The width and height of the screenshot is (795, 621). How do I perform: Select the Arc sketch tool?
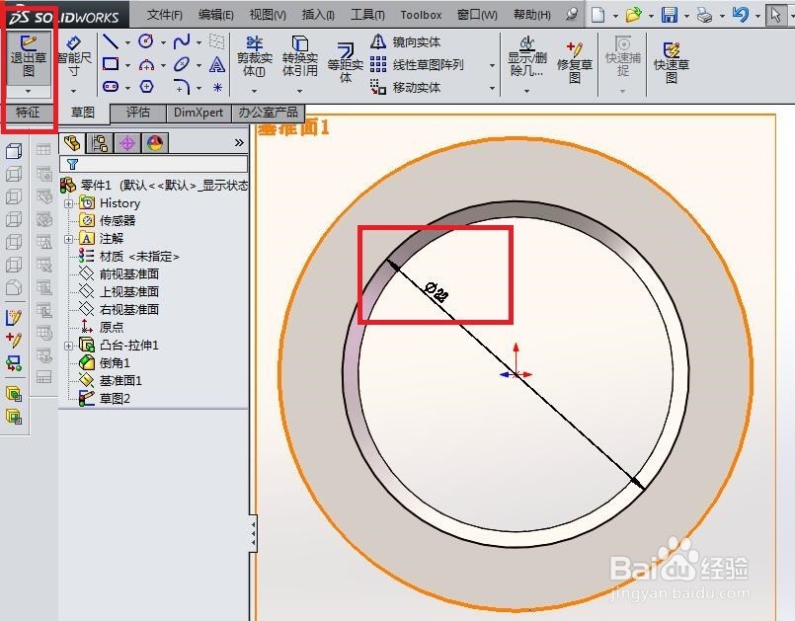coord(146,64)
